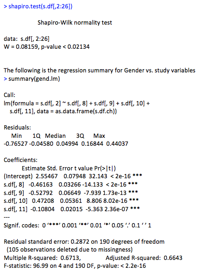Viewport: 199px width, 272px height.
Task: Click the Call: label
Action: coord(9,95)
